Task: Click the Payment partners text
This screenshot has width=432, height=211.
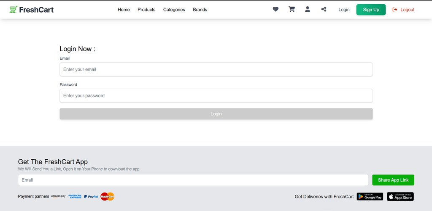Action: point(33,196)
